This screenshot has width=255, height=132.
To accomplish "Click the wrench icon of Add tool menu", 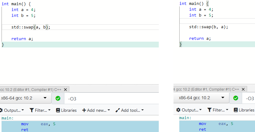I will [118, 110].
